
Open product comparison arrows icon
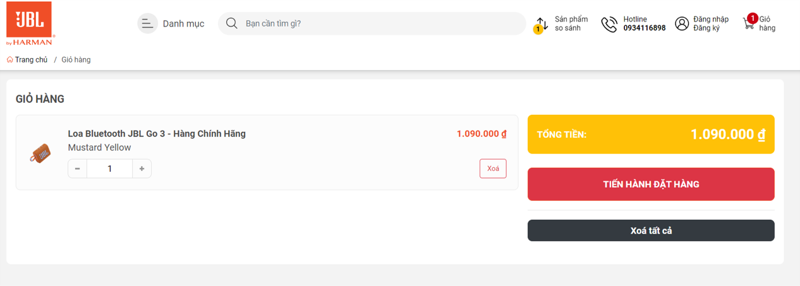542,25
